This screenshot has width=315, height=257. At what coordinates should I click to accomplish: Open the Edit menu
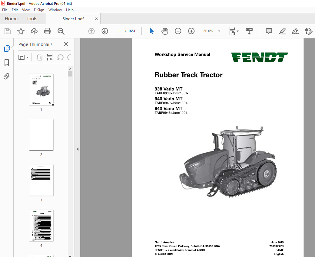click(x=15, y=10)
